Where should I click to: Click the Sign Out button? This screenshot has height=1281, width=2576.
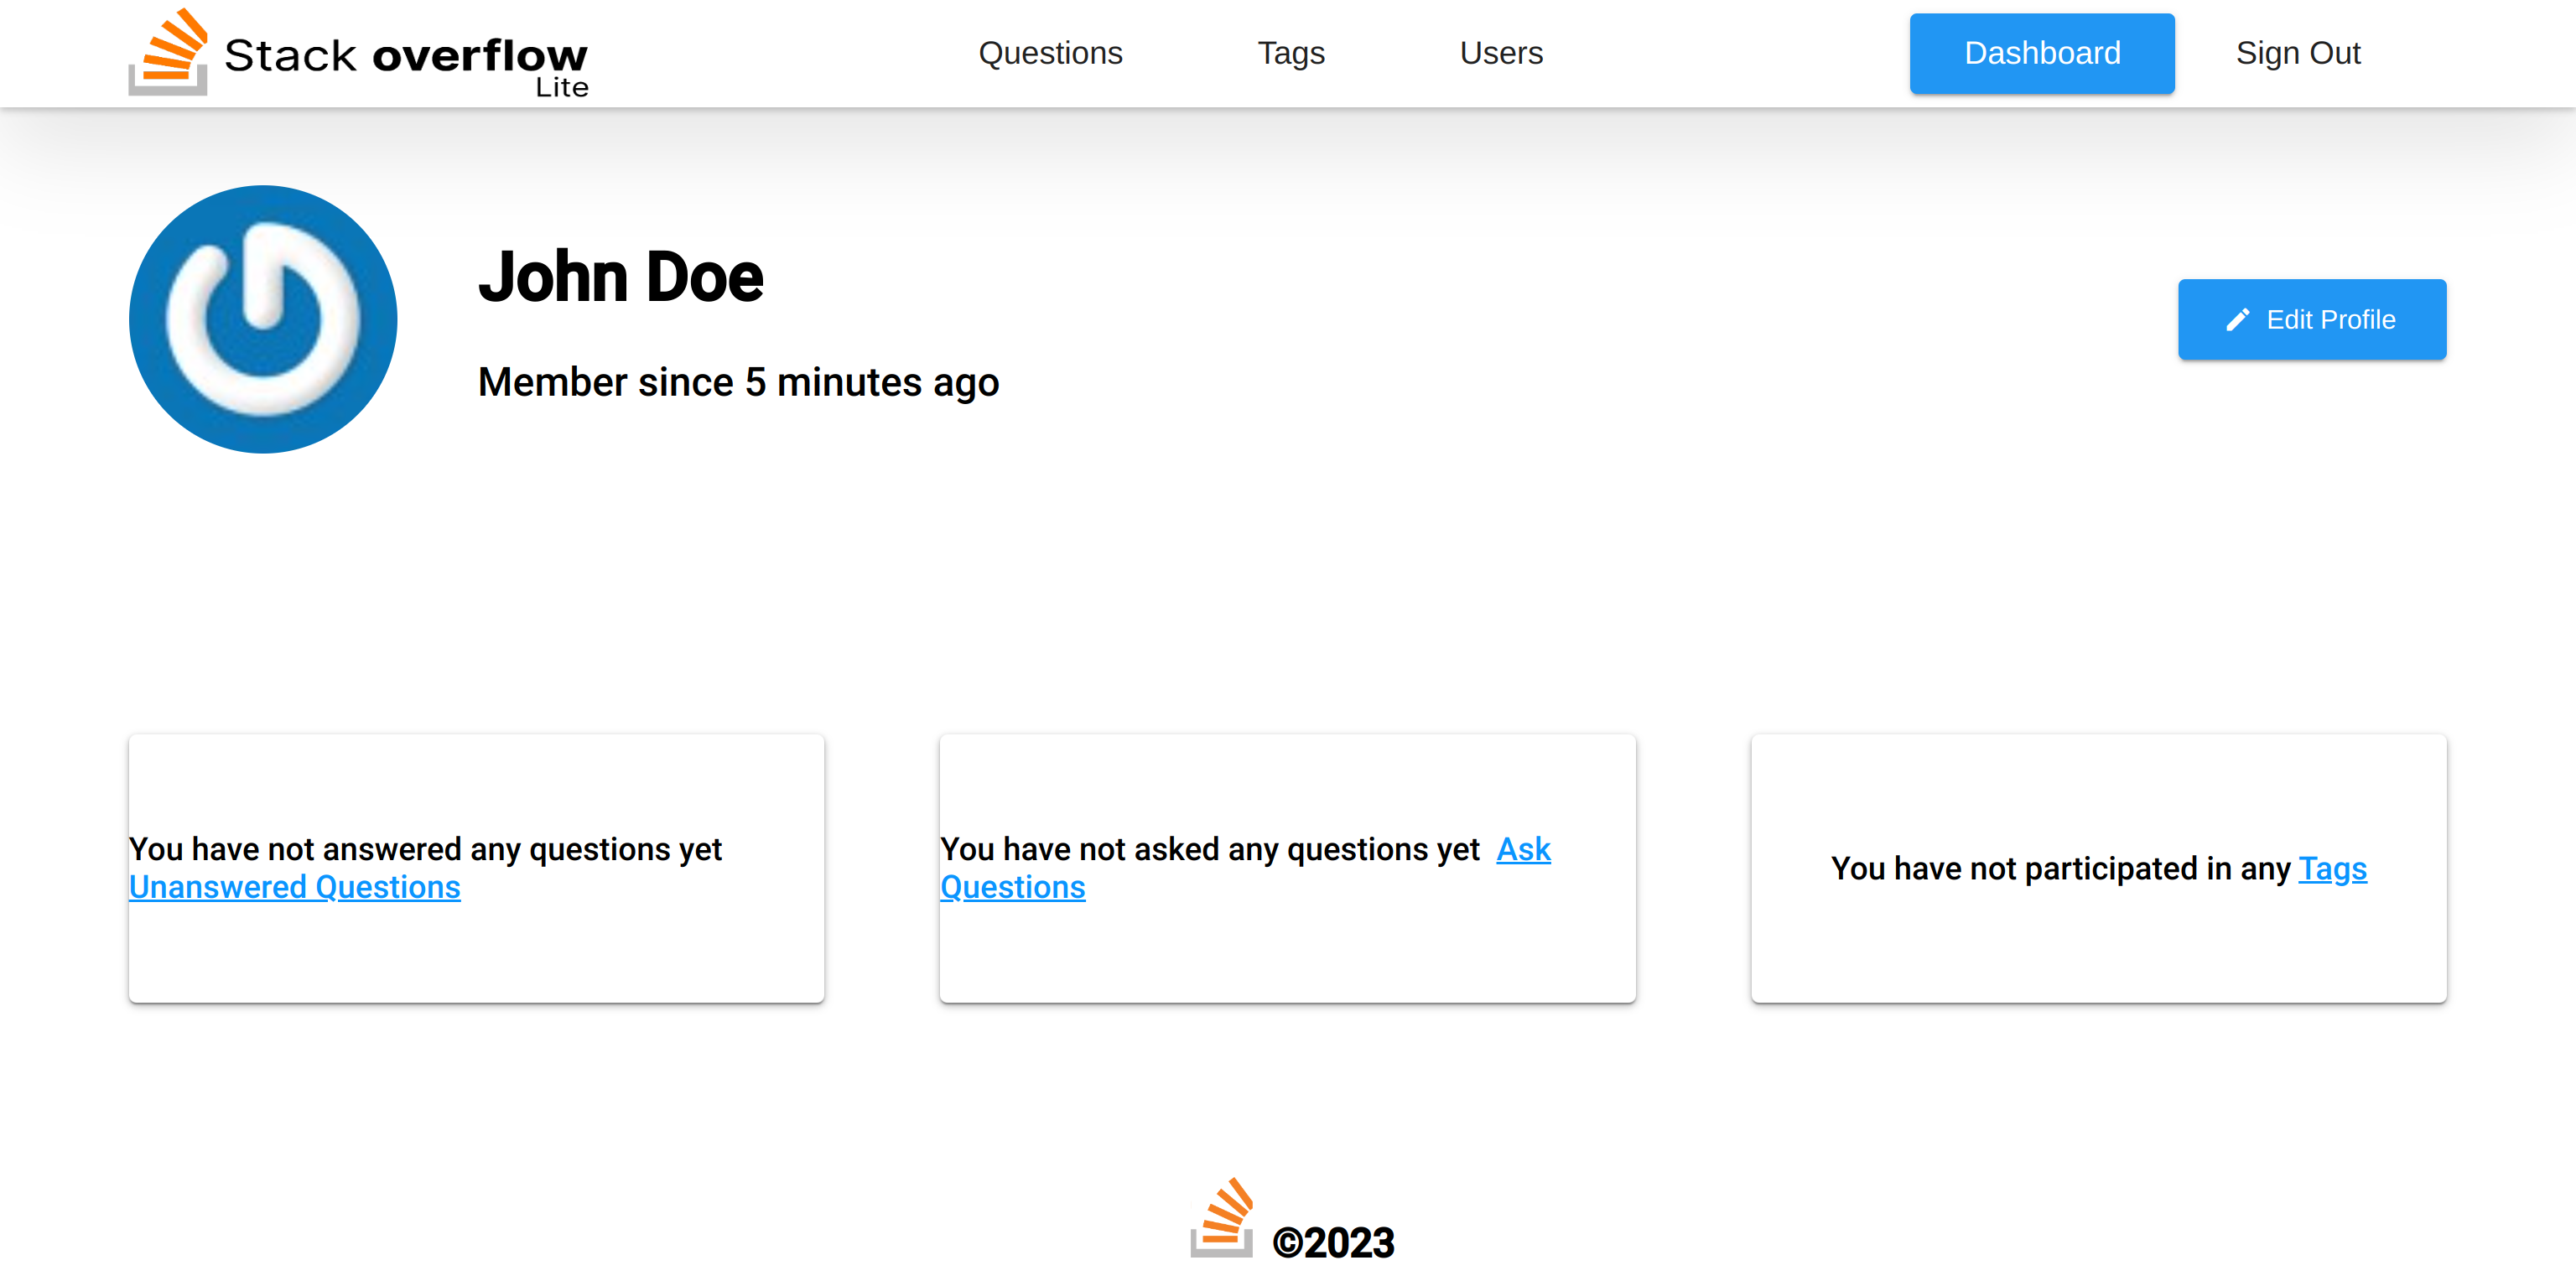(x=2298, y=53)
